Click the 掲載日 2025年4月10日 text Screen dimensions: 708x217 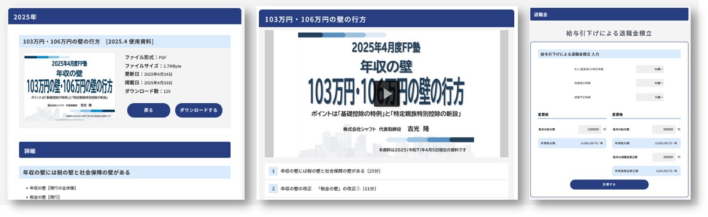148,83
